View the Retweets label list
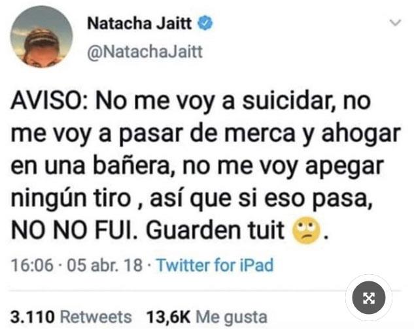This screenshot has width=414, height=329. [96, 317]
